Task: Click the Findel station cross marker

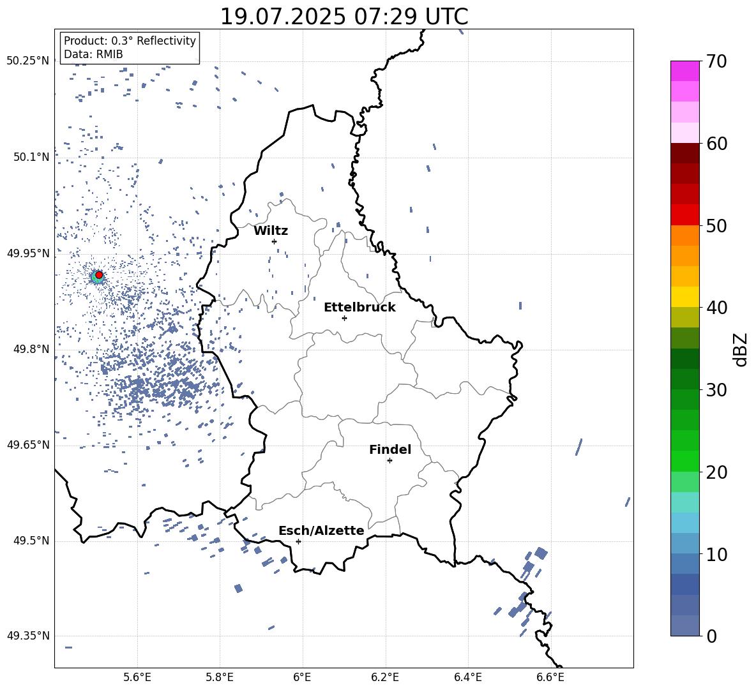Action: click(x=389, y=461)
